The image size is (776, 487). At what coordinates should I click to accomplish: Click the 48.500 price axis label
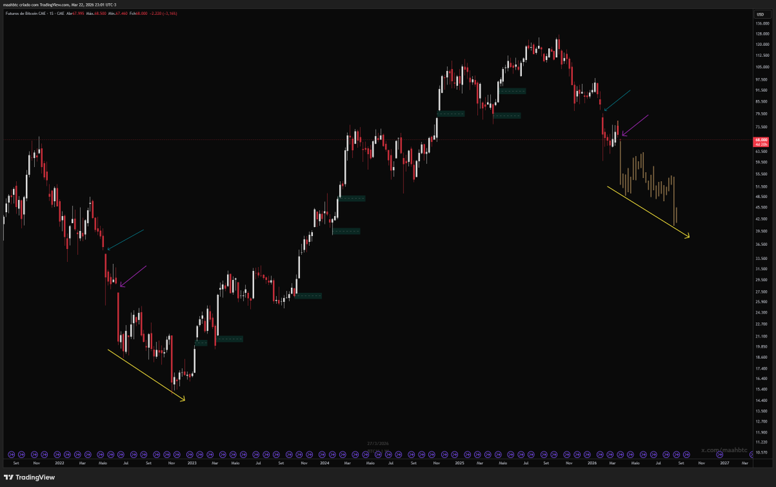(761, 197)
